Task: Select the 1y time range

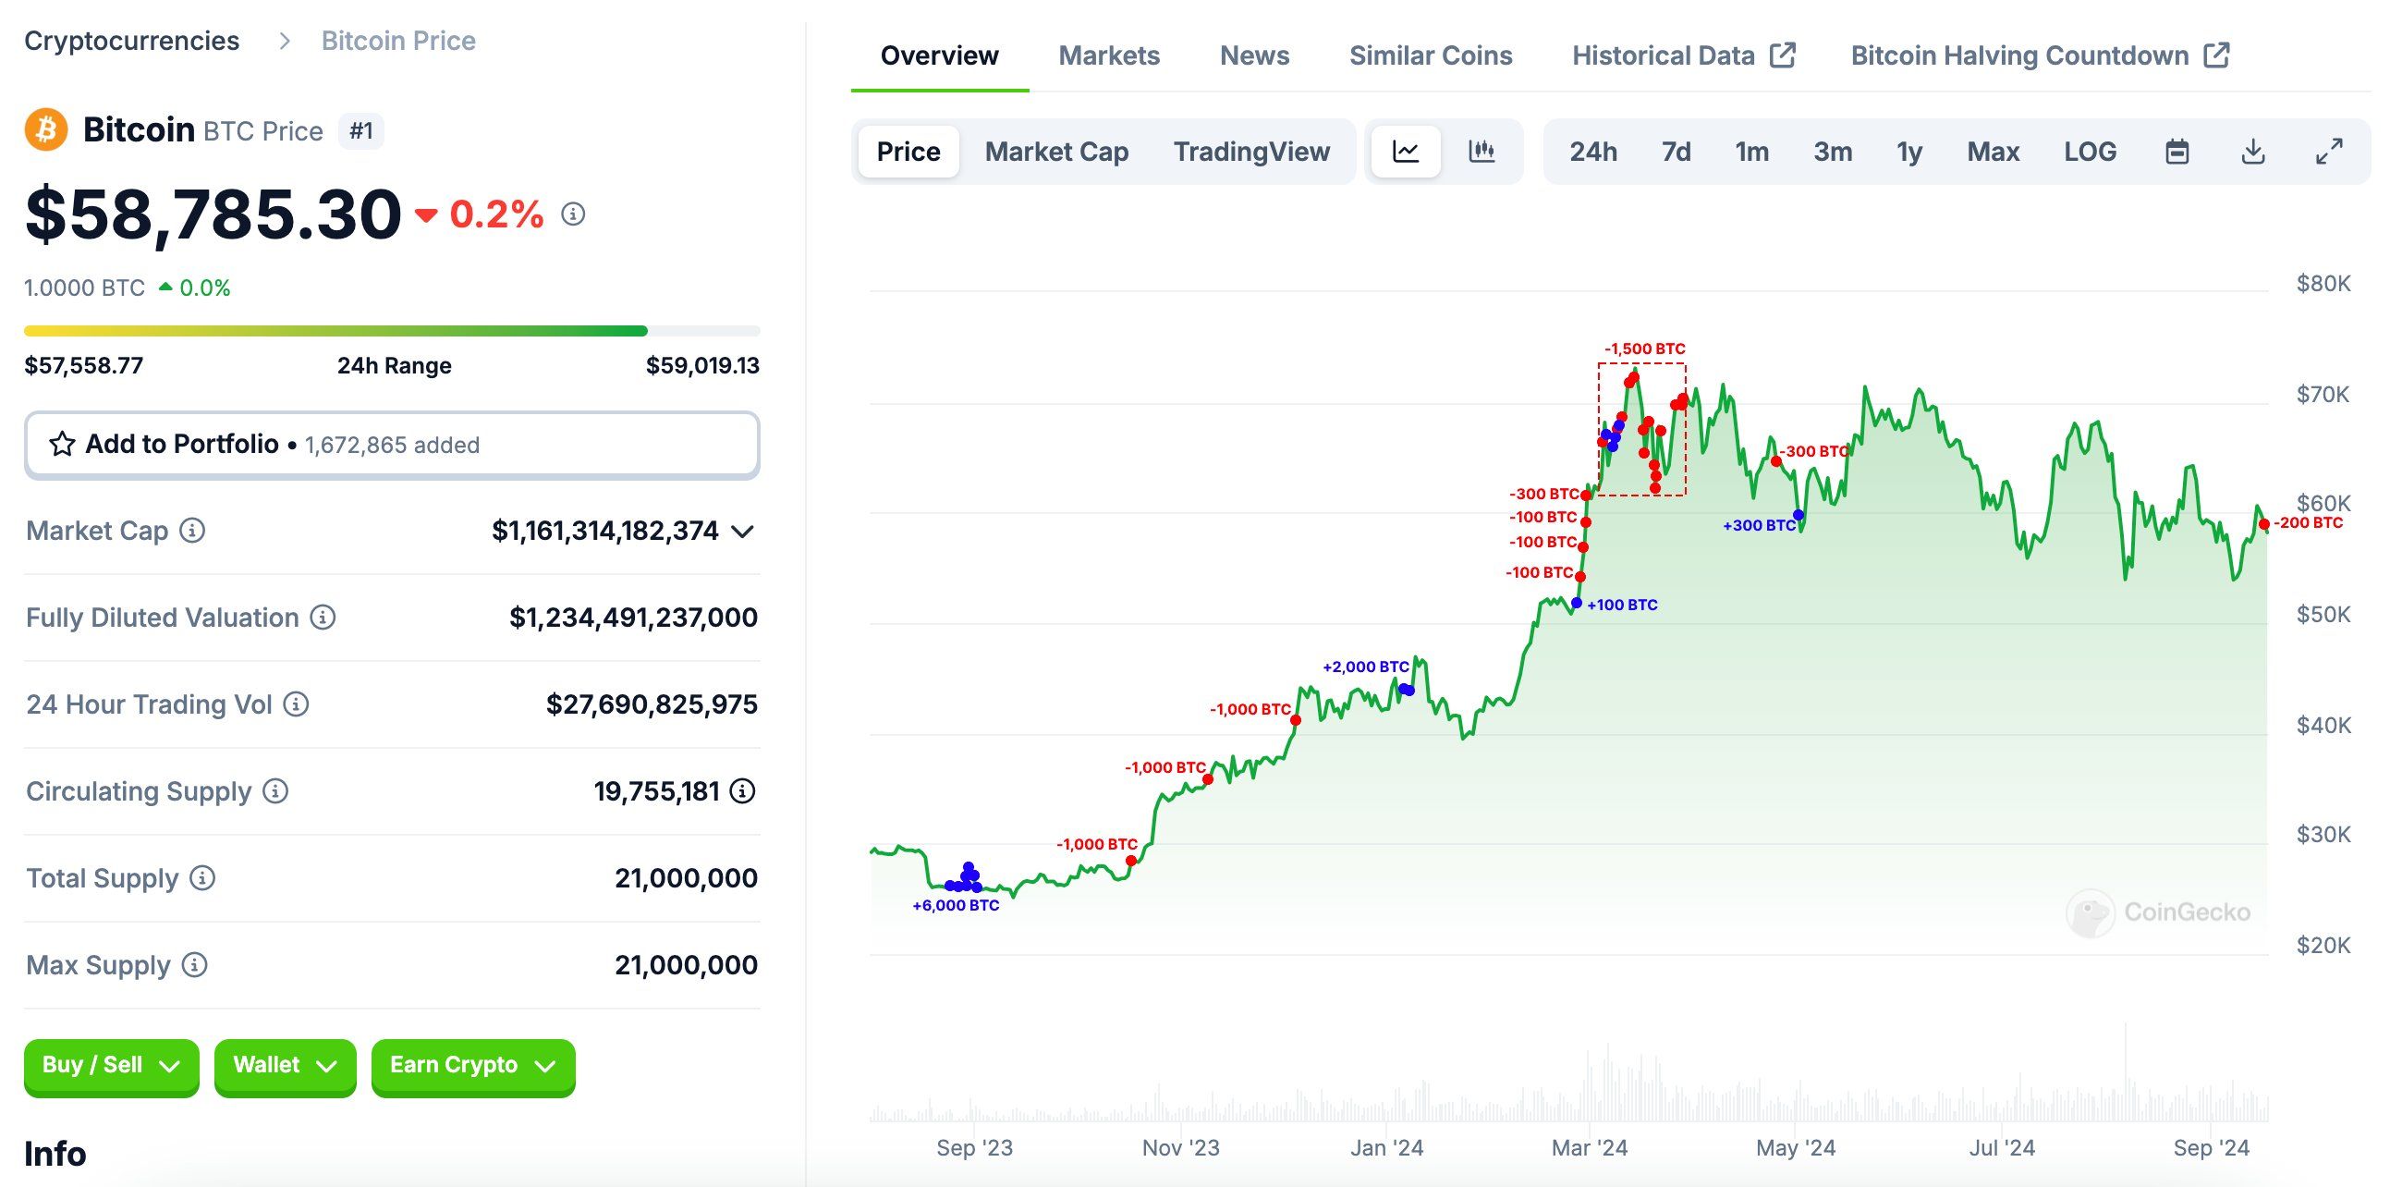Action: pos(1908,152)
